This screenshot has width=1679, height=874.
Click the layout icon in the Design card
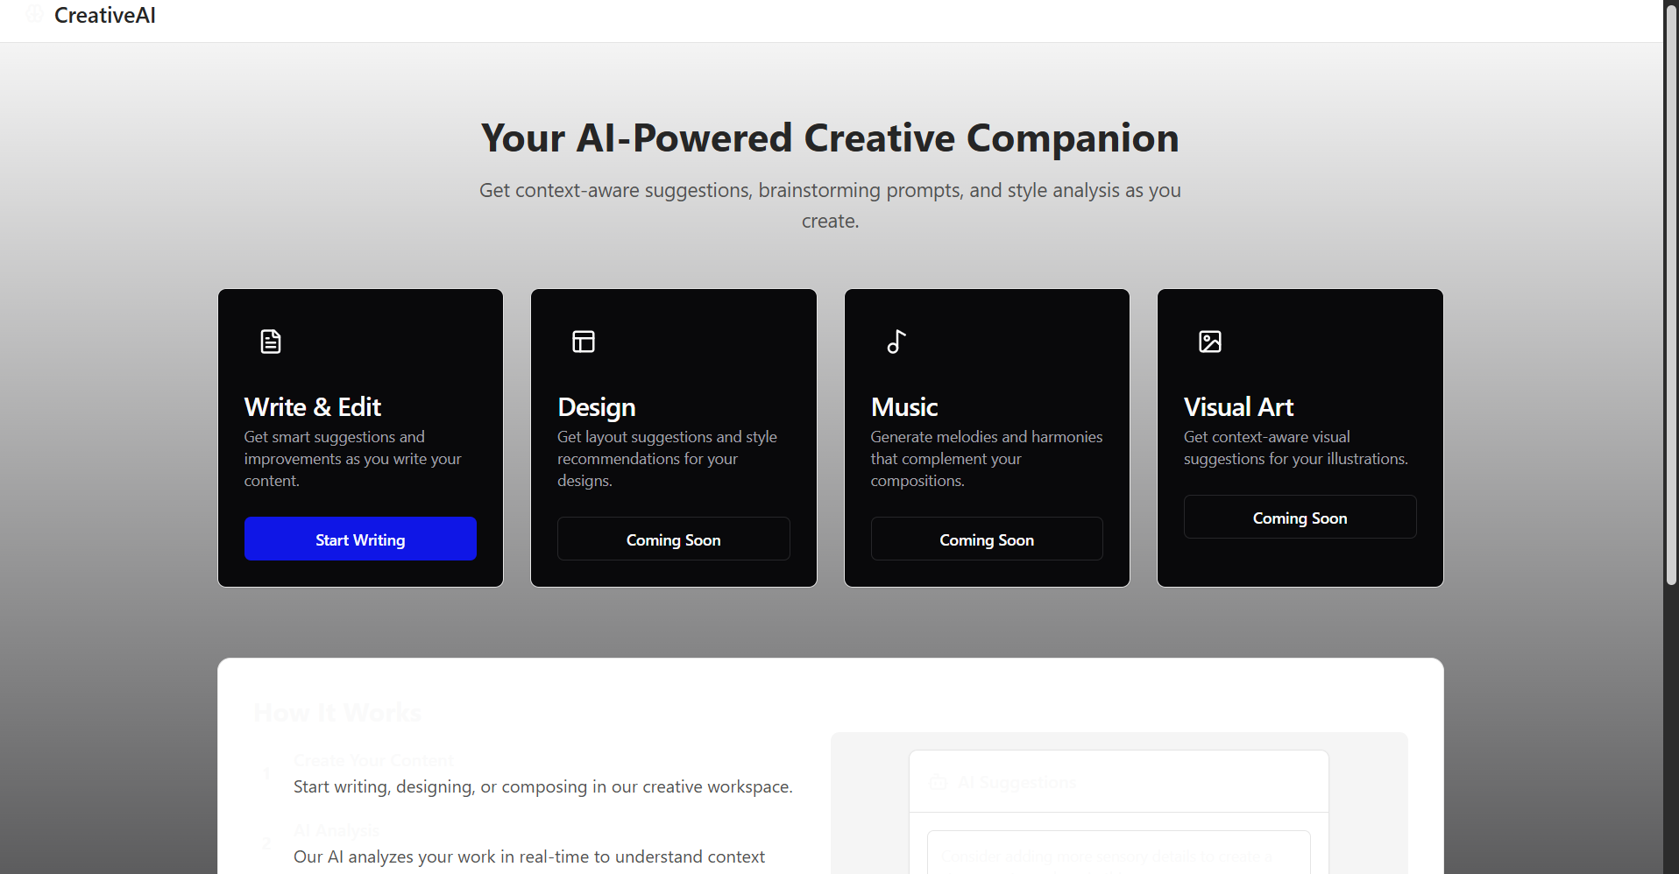(x=584, y=342)
